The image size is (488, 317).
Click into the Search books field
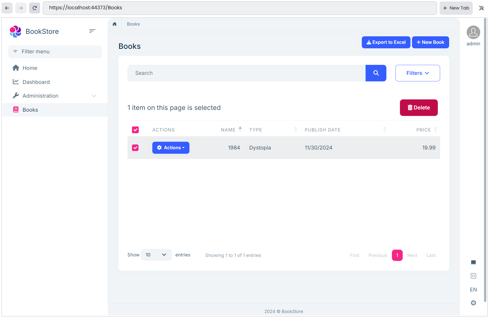(x=246, y=73)
